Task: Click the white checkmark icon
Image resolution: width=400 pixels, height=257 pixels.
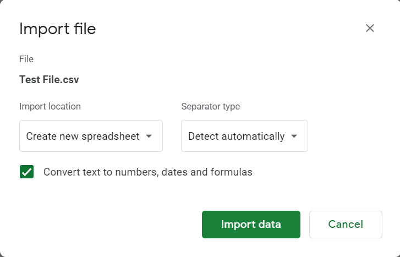Action: tap(26, 172)
